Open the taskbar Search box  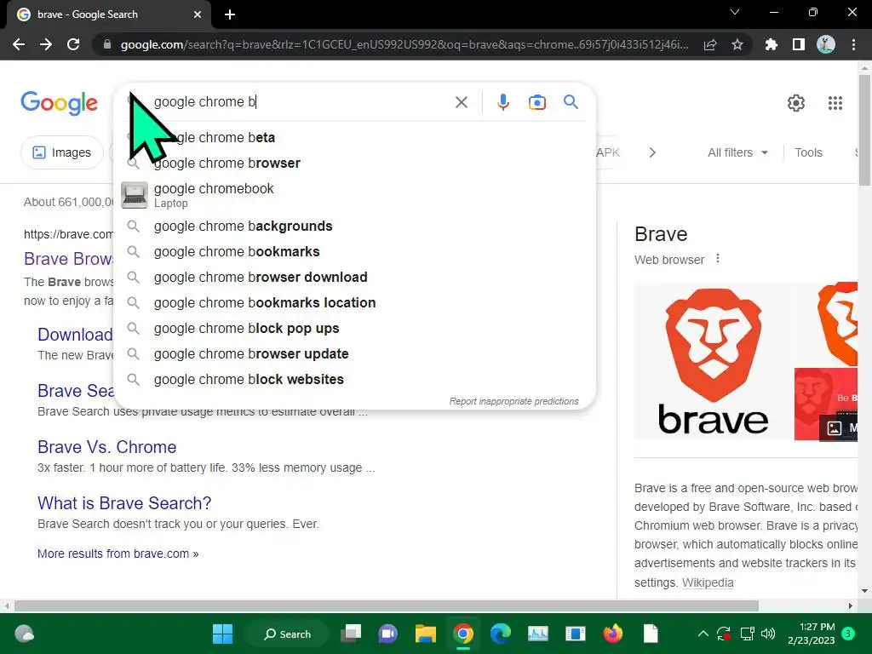click(288, 634)
